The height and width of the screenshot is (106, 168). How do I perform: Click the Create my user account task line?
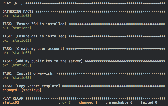pyautogui.click(x=33, y=49)
